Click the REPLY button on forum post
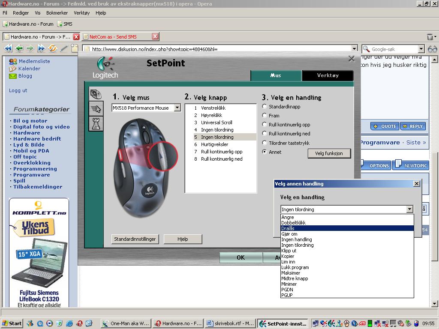This screenshot has width=439, height=329. click(x=413, y=126)
